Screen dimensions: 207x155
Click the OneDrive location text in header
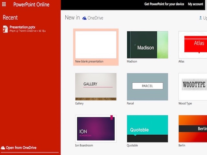pyautogui.click(x=95, y=18)
